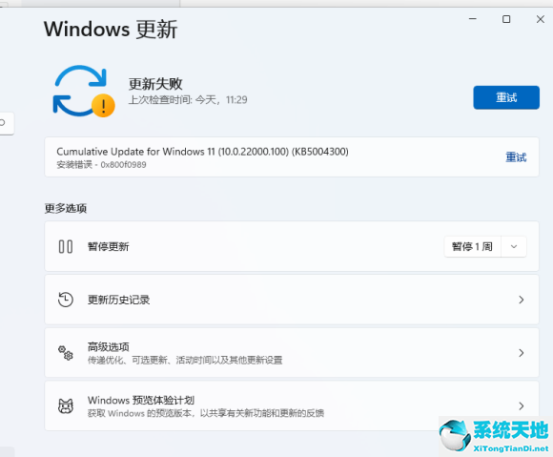Click the 更多选项 section heading

[66, 208]
